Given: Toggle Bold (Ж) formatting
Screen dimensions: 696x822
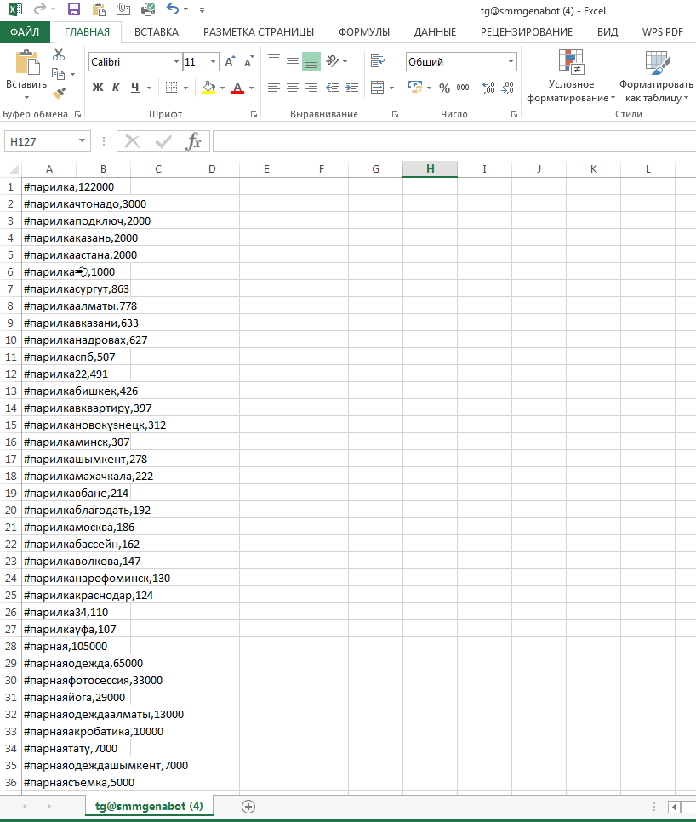Looking at the screenshot, I should [98, 88].
